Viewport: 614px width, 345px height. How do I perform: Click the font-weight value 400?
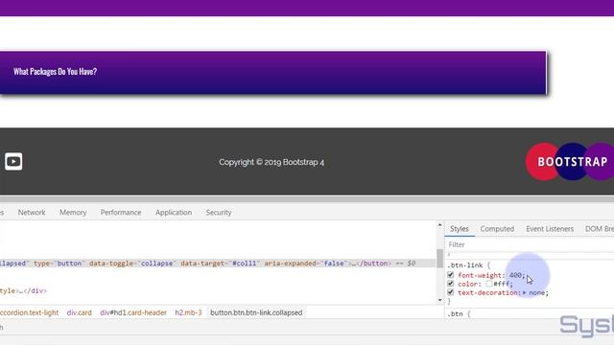[x=515, y=275]
